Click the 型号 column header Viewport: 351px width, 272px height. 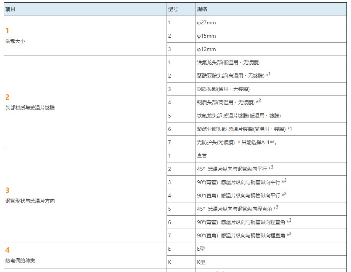coord(173,9)
